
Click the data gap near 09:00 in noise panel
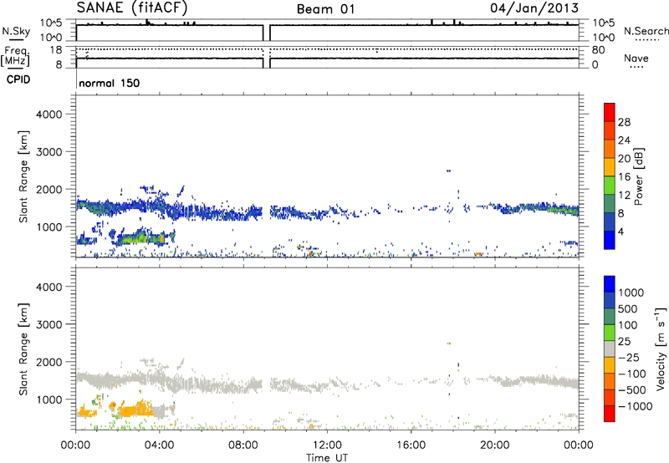(x=267, y=33)
